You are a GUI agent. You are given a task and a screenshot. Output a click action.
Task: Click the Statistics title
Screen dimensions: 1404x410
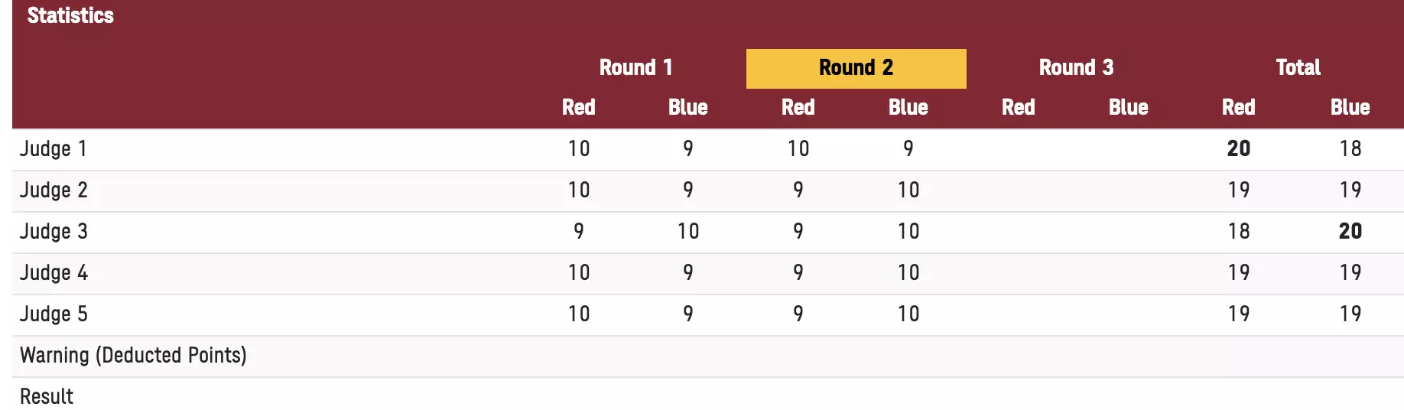pos(70,16)
